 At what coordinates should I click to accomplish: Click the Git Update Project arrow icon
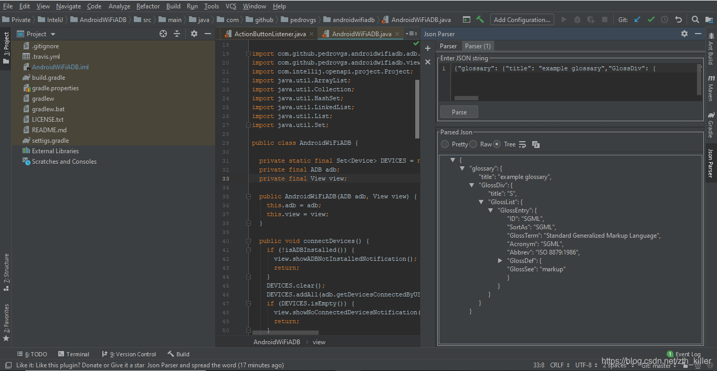[637, 19]
